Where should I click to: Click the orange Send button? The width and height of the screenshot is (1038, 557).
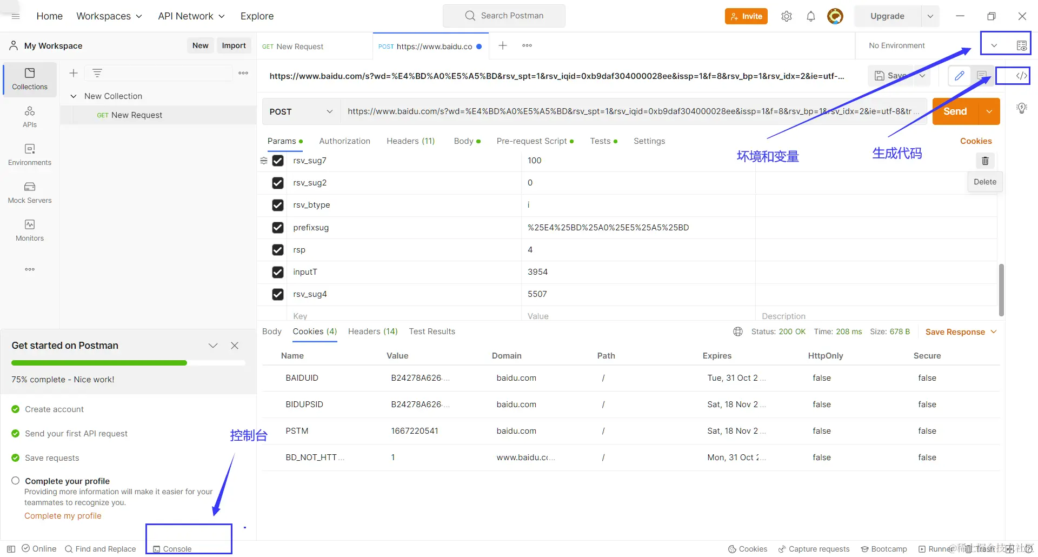(955, 111)
